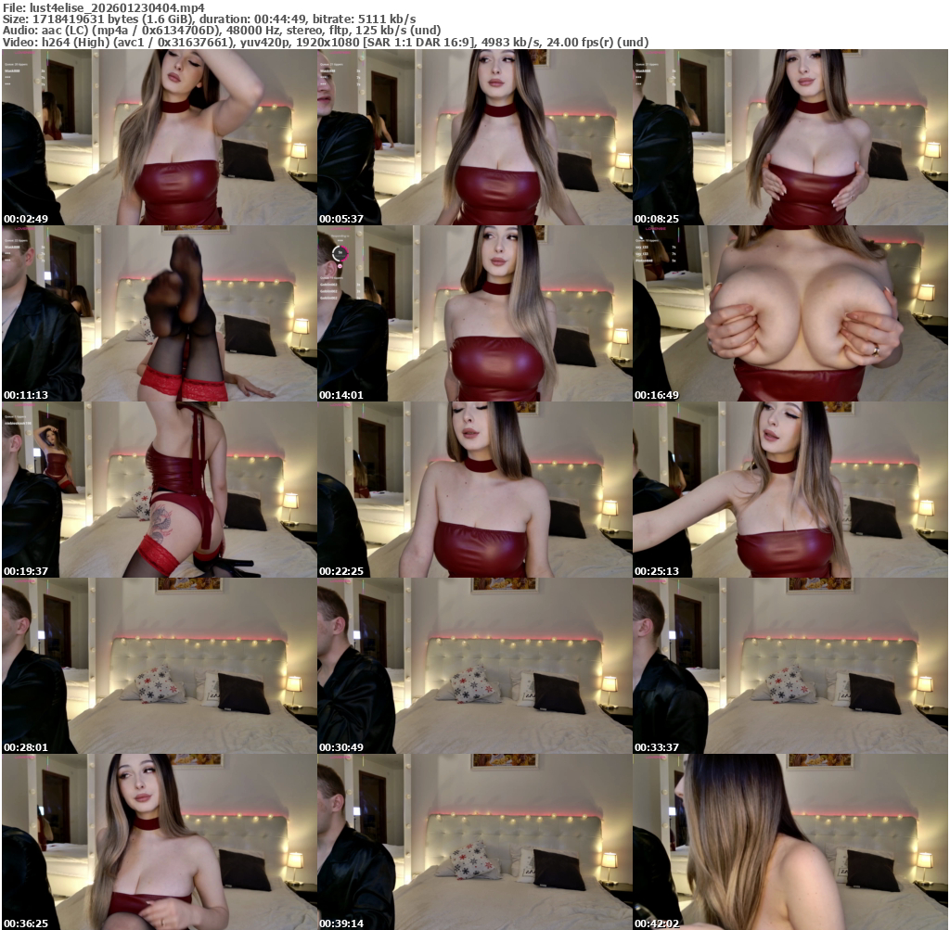
Task: Open the frame marked 00:05:37
Action: coord(474,137)
